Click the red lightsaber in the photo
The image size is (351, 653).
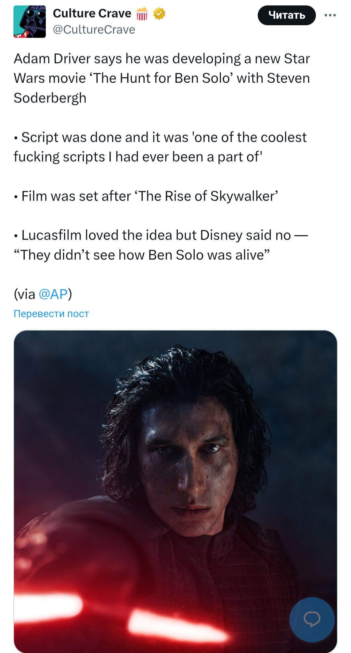[175, 621]
